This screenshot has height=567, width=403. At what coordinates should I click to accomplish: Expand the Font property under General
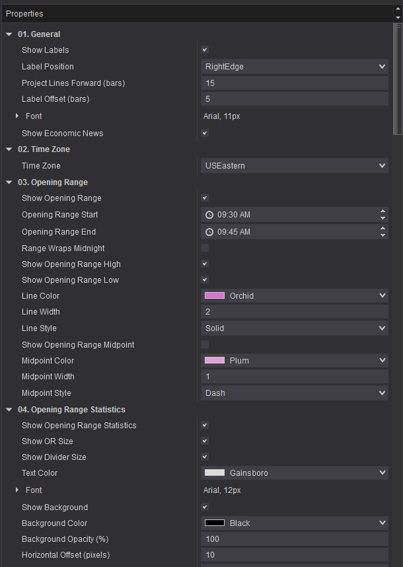pyautogui.click(x=17, y=116)
